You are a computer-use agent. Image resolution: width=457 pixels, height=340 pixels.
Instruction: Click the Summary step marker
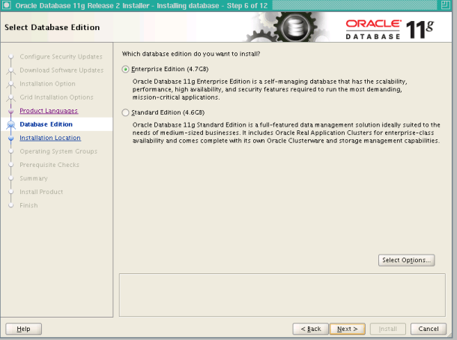point(11,178)
